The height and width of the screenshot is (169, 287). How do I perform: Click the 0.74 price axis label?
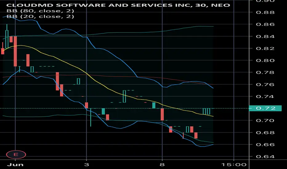[x=265, y=96]
